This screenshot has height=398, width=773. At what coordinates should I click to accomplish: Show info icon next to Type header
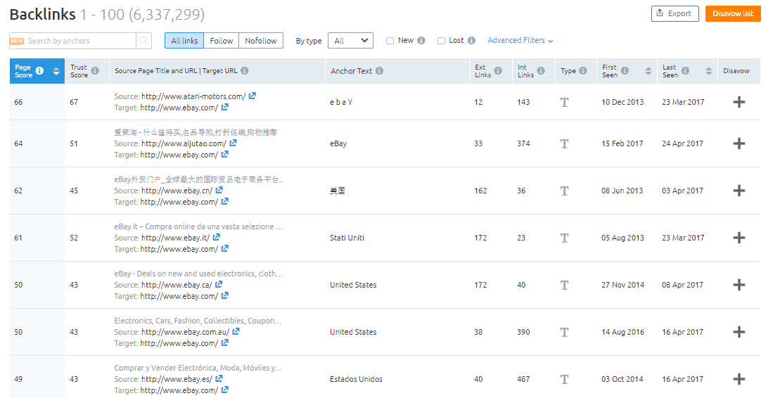[x=583, y=70]
